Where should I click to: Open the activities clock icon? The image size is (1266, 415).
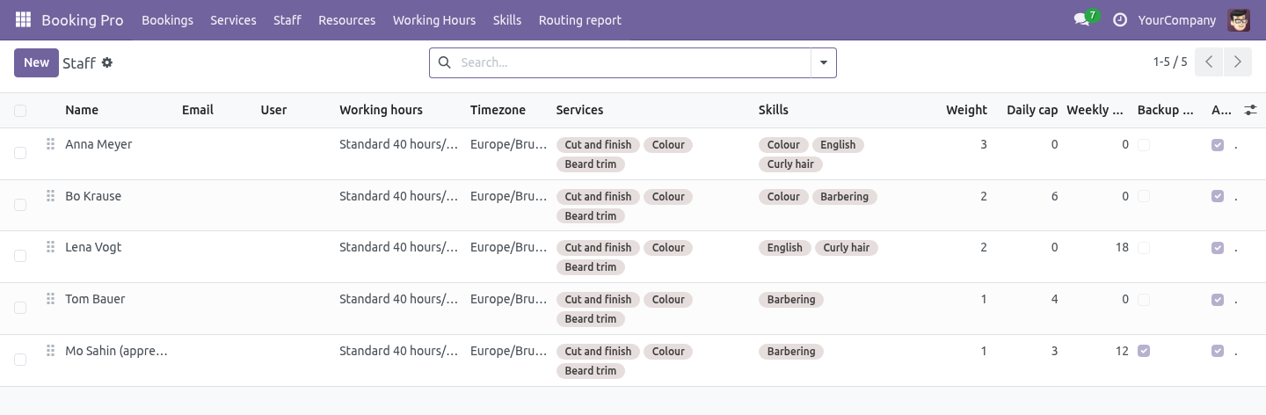(1119, 19)
